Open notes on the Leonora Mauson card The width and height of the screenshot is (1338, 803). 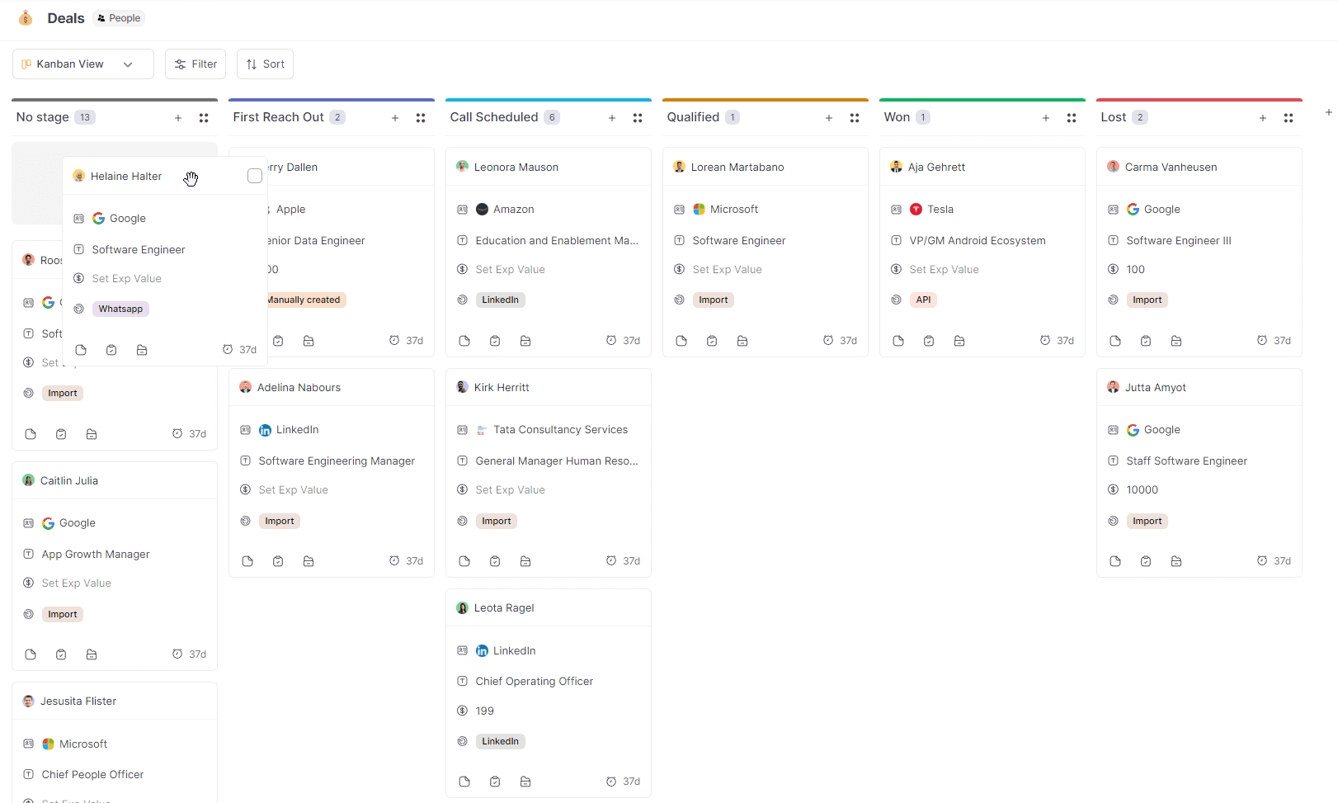click(x=464, y=340)
